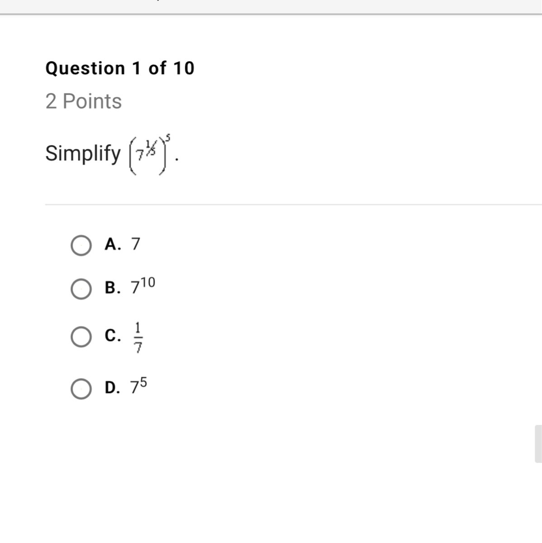The image size is (542, 543).
Task: Click the base 7 inside the parentheses
Action: pos(141,156)
